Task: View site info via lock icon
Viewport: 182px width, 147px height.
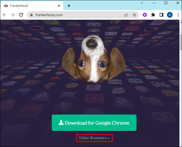Action: [x=31, y=15]
